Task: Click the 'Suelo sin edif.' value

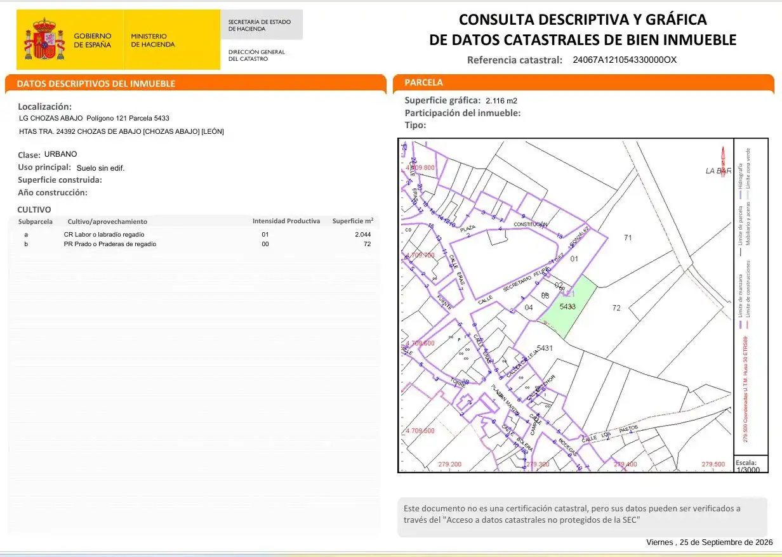Action: click(x=100, y=168)
